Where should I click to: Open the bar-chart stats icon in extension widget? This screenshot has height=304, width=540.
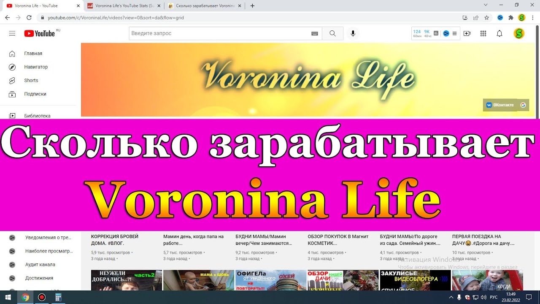(x=436, y=33)
